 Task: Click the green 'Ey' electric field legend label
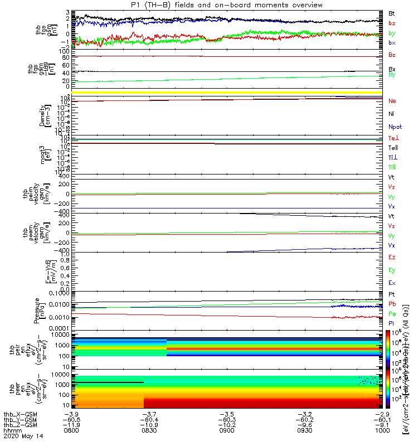point(392,270)
